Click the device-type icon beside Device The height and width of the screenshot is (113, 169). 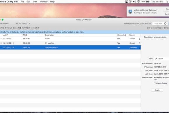(156, 59)
